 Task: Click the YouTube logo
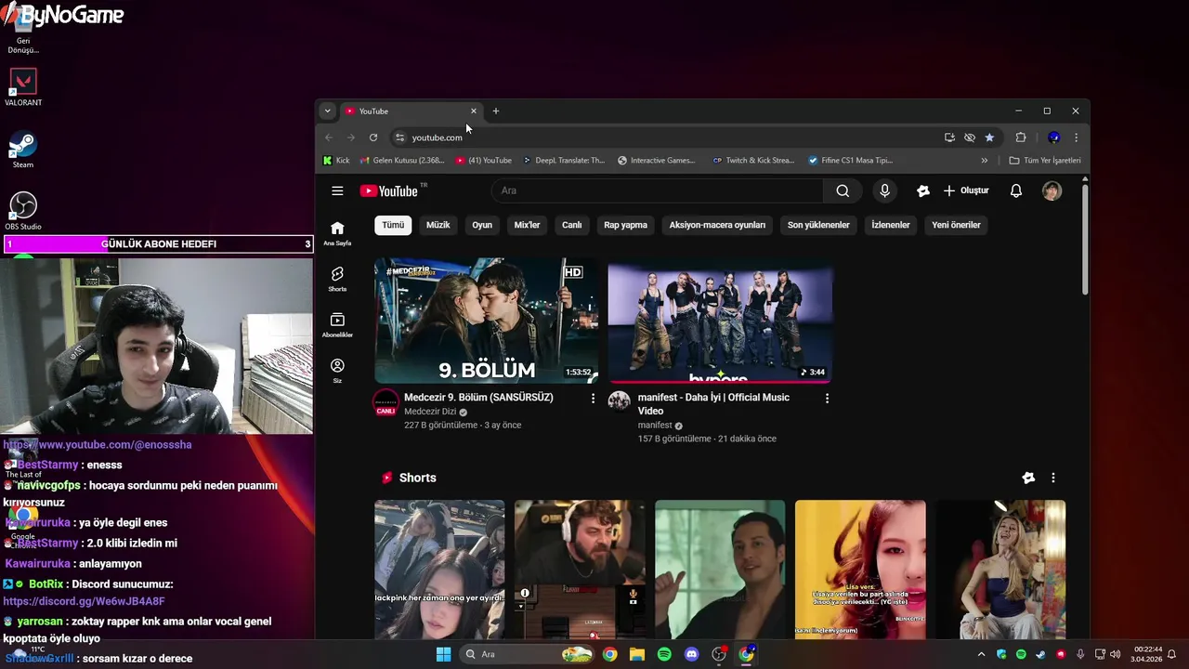pos(389,190)
